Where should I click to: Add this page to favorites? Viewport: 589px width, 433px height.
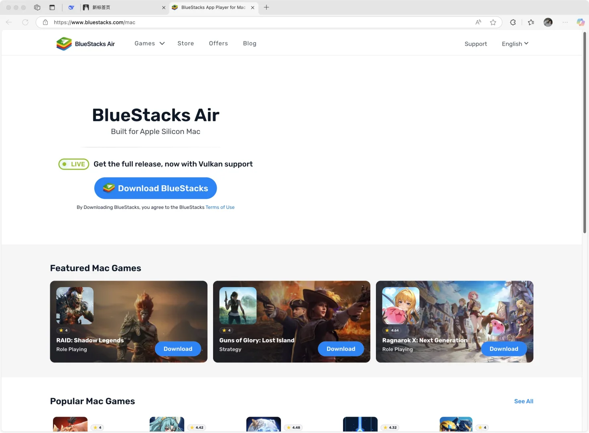click(x=493, y=22)
